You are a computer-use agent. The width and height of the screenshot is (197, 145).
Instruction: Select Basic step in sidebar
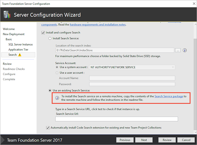tap(9, 39)
